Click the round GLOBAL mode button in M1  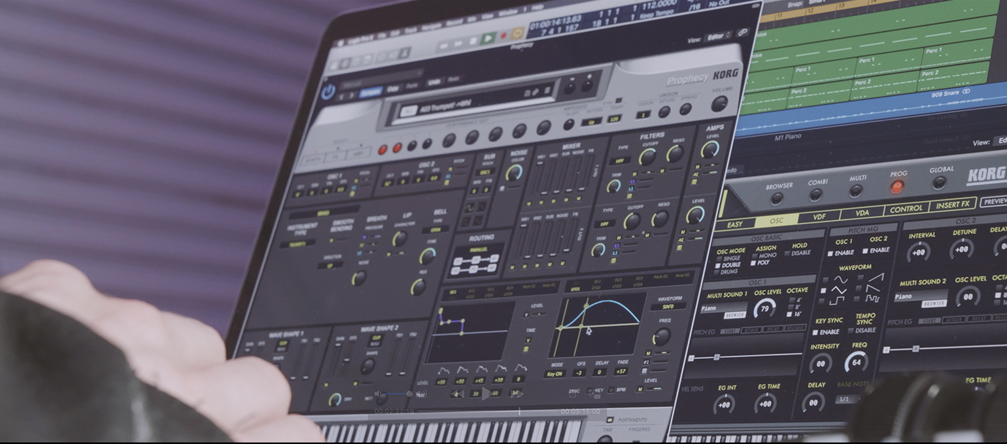940,183
